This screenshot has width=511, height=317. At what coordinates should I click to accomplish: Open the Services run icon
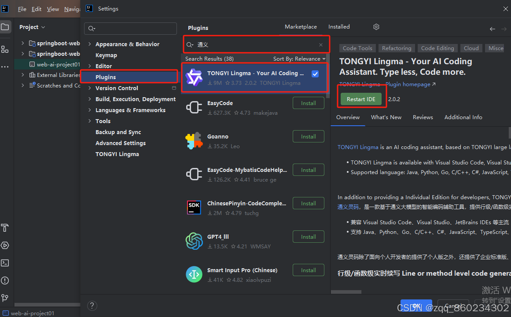[x=5, y=245]
